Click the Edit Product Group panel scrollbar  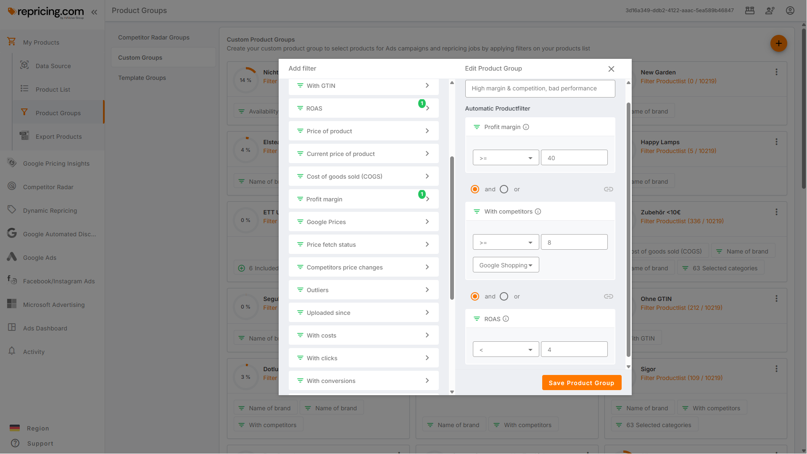[x=628, y=230]
